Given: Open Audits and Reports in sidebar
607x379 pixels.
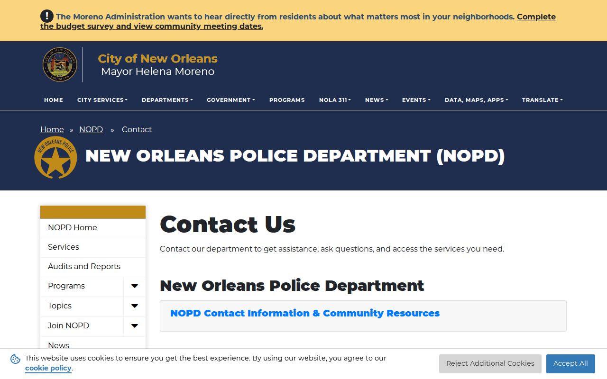Looking at the screenshot, I should pos(93,267).
